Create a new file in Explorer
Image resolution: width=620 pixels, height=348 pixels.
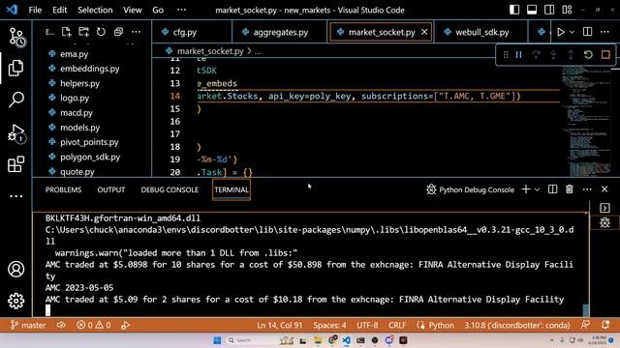66,32
